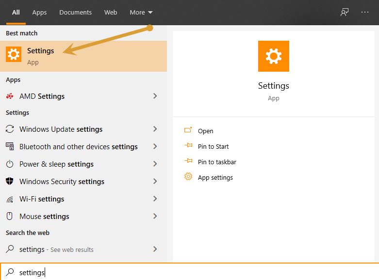This screenshot has width=379, height=280.
Task: Open the Settings app best match result
Action: pos(83,56)
